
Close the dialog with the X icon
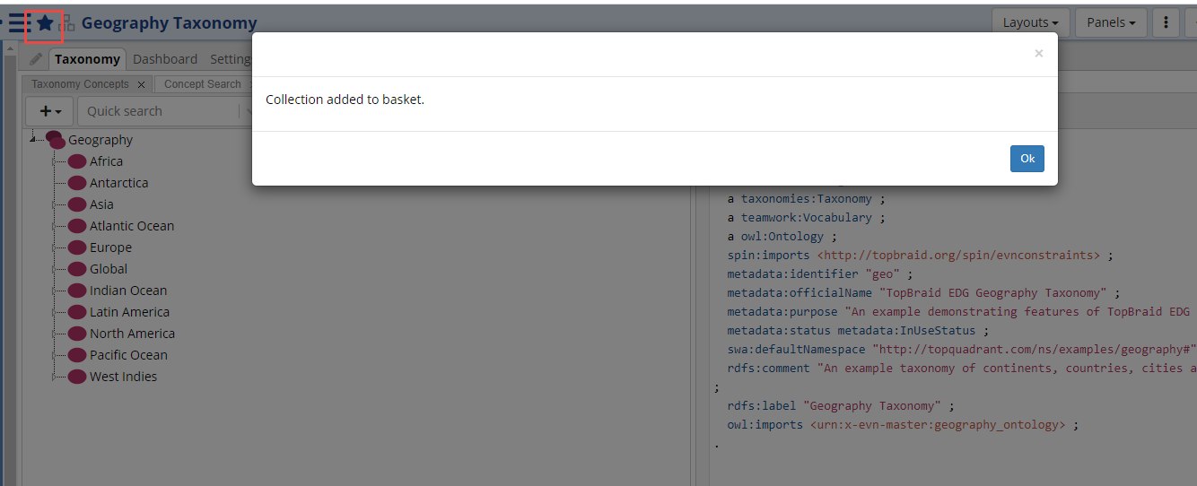1038,54
